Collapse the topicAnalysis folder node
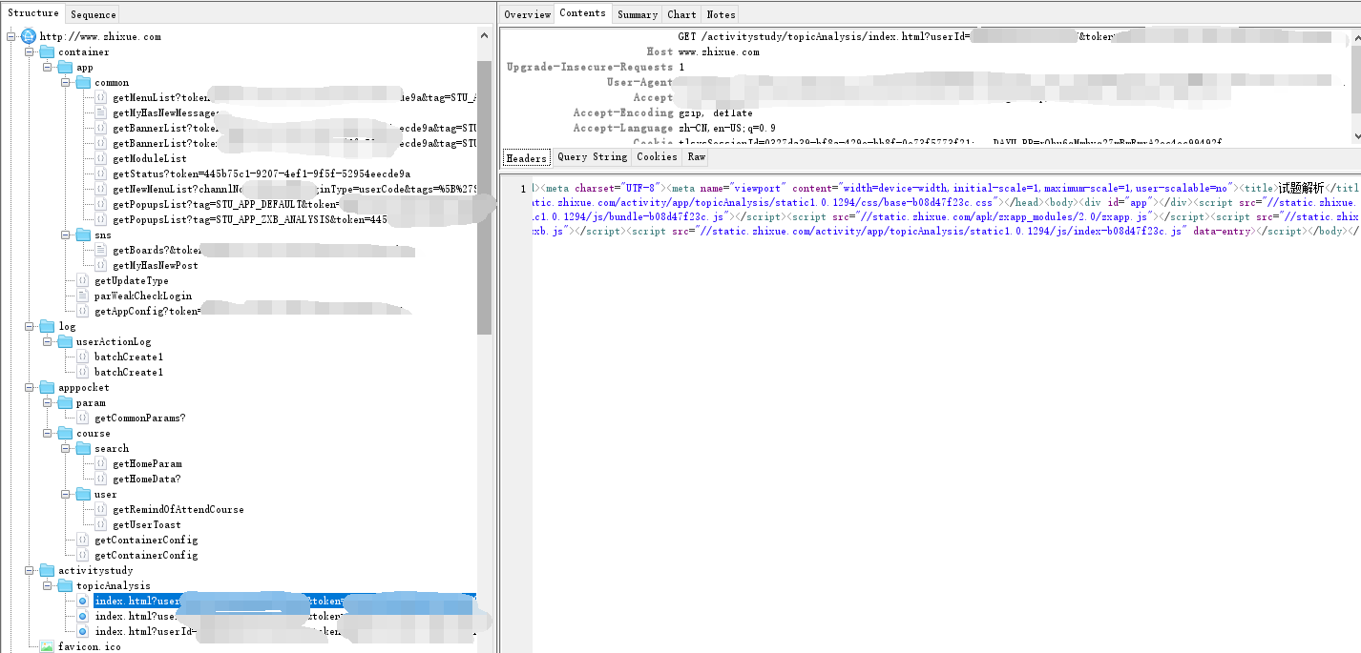Viewport: 1361px width, 653px height. [x=47, y=585]
